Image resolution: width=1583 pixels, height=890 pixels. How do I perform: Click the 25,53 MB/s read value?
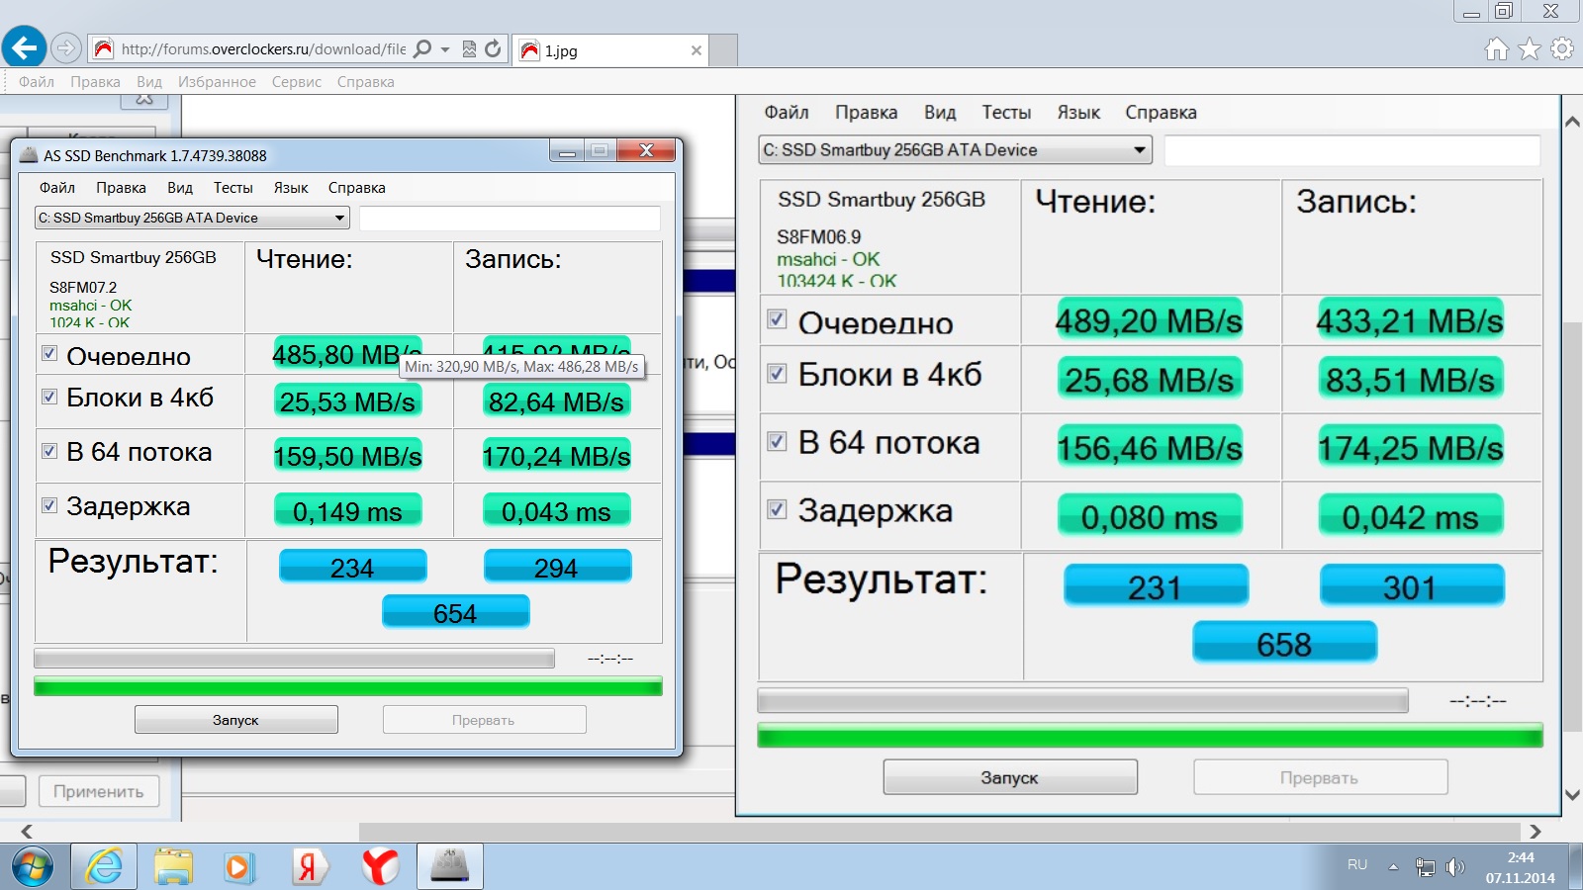tap(347, 400)
